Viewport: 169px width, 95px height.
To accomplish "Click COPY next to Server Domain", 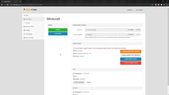I will pyautogui.click(x=138, y=35).
